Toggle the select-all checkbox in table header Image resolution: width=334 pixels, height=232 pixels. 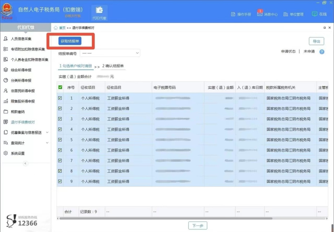click(60, 87)
